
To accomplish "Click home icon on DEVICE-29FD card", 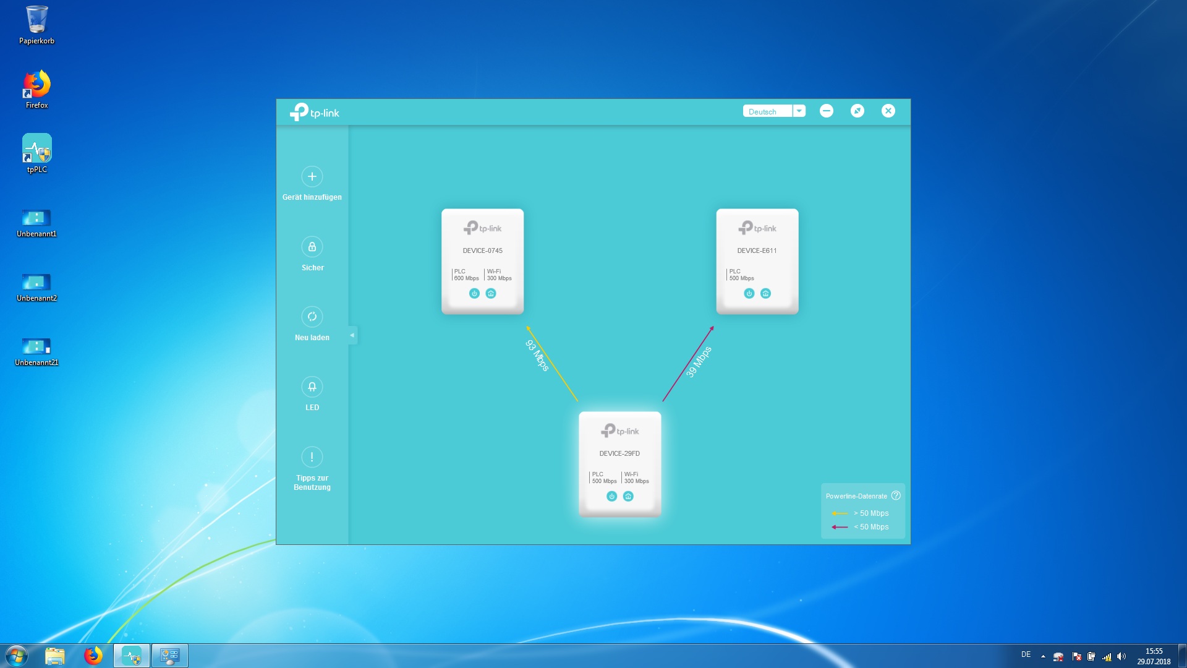I will (x=628, y=497).
